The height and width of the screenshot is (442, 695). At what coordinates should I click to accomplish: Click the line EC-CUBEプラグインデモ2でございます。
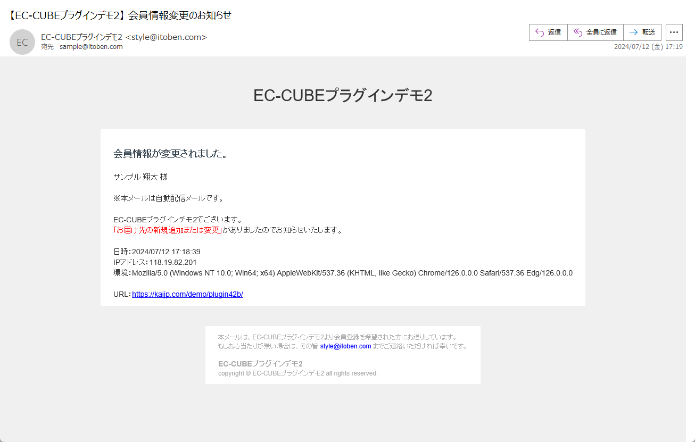tap(178, 220)
